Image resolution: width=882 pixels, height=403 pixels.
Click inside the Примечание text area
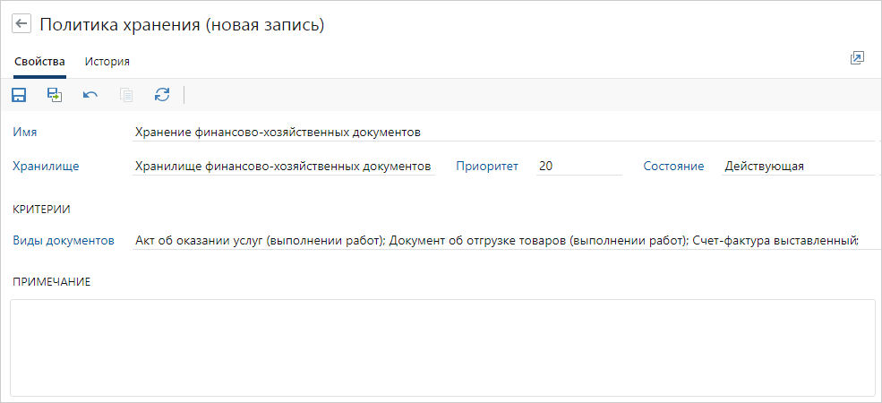[x=442, y=347]
